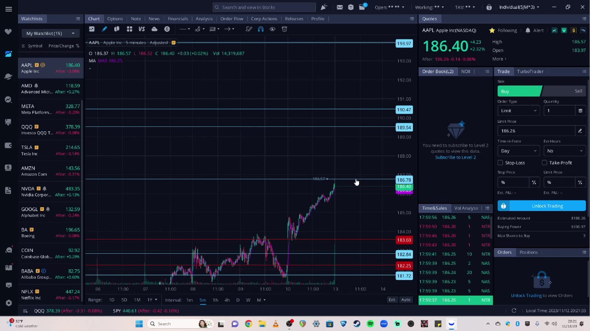Open the Watchlists panel menu icon
The height and width of the screenshot is (331, 590).
pos(78,18)
